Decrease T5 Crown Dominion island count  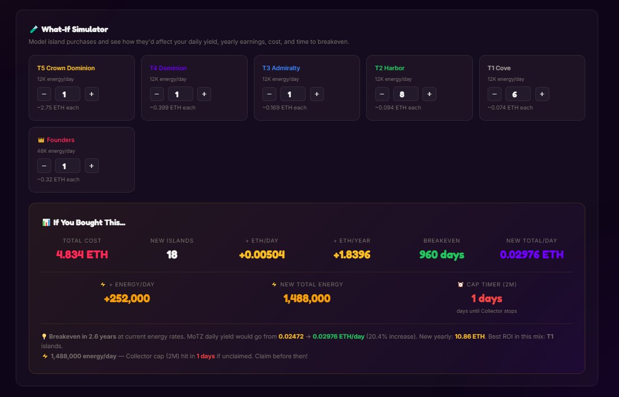coord(44,94)
